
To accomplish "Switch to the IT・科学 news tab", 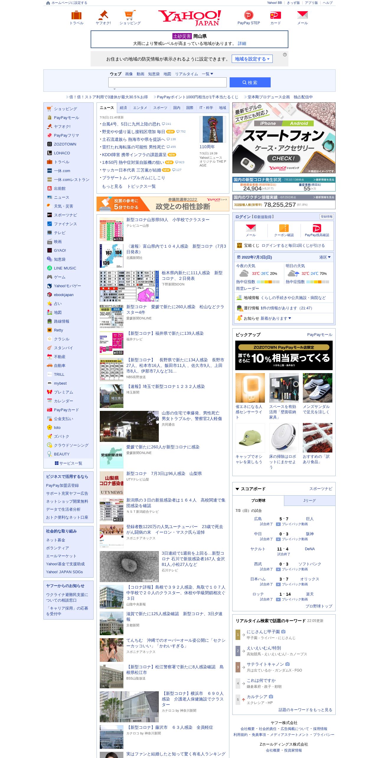I will 206,108.
